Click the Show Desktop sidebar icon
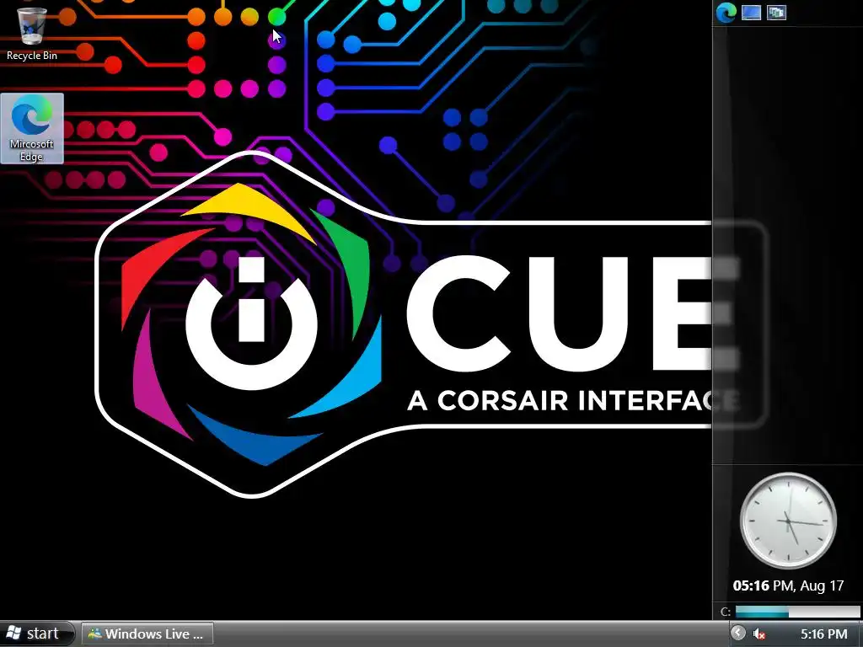The image size is (863, 647). (751, 12)
